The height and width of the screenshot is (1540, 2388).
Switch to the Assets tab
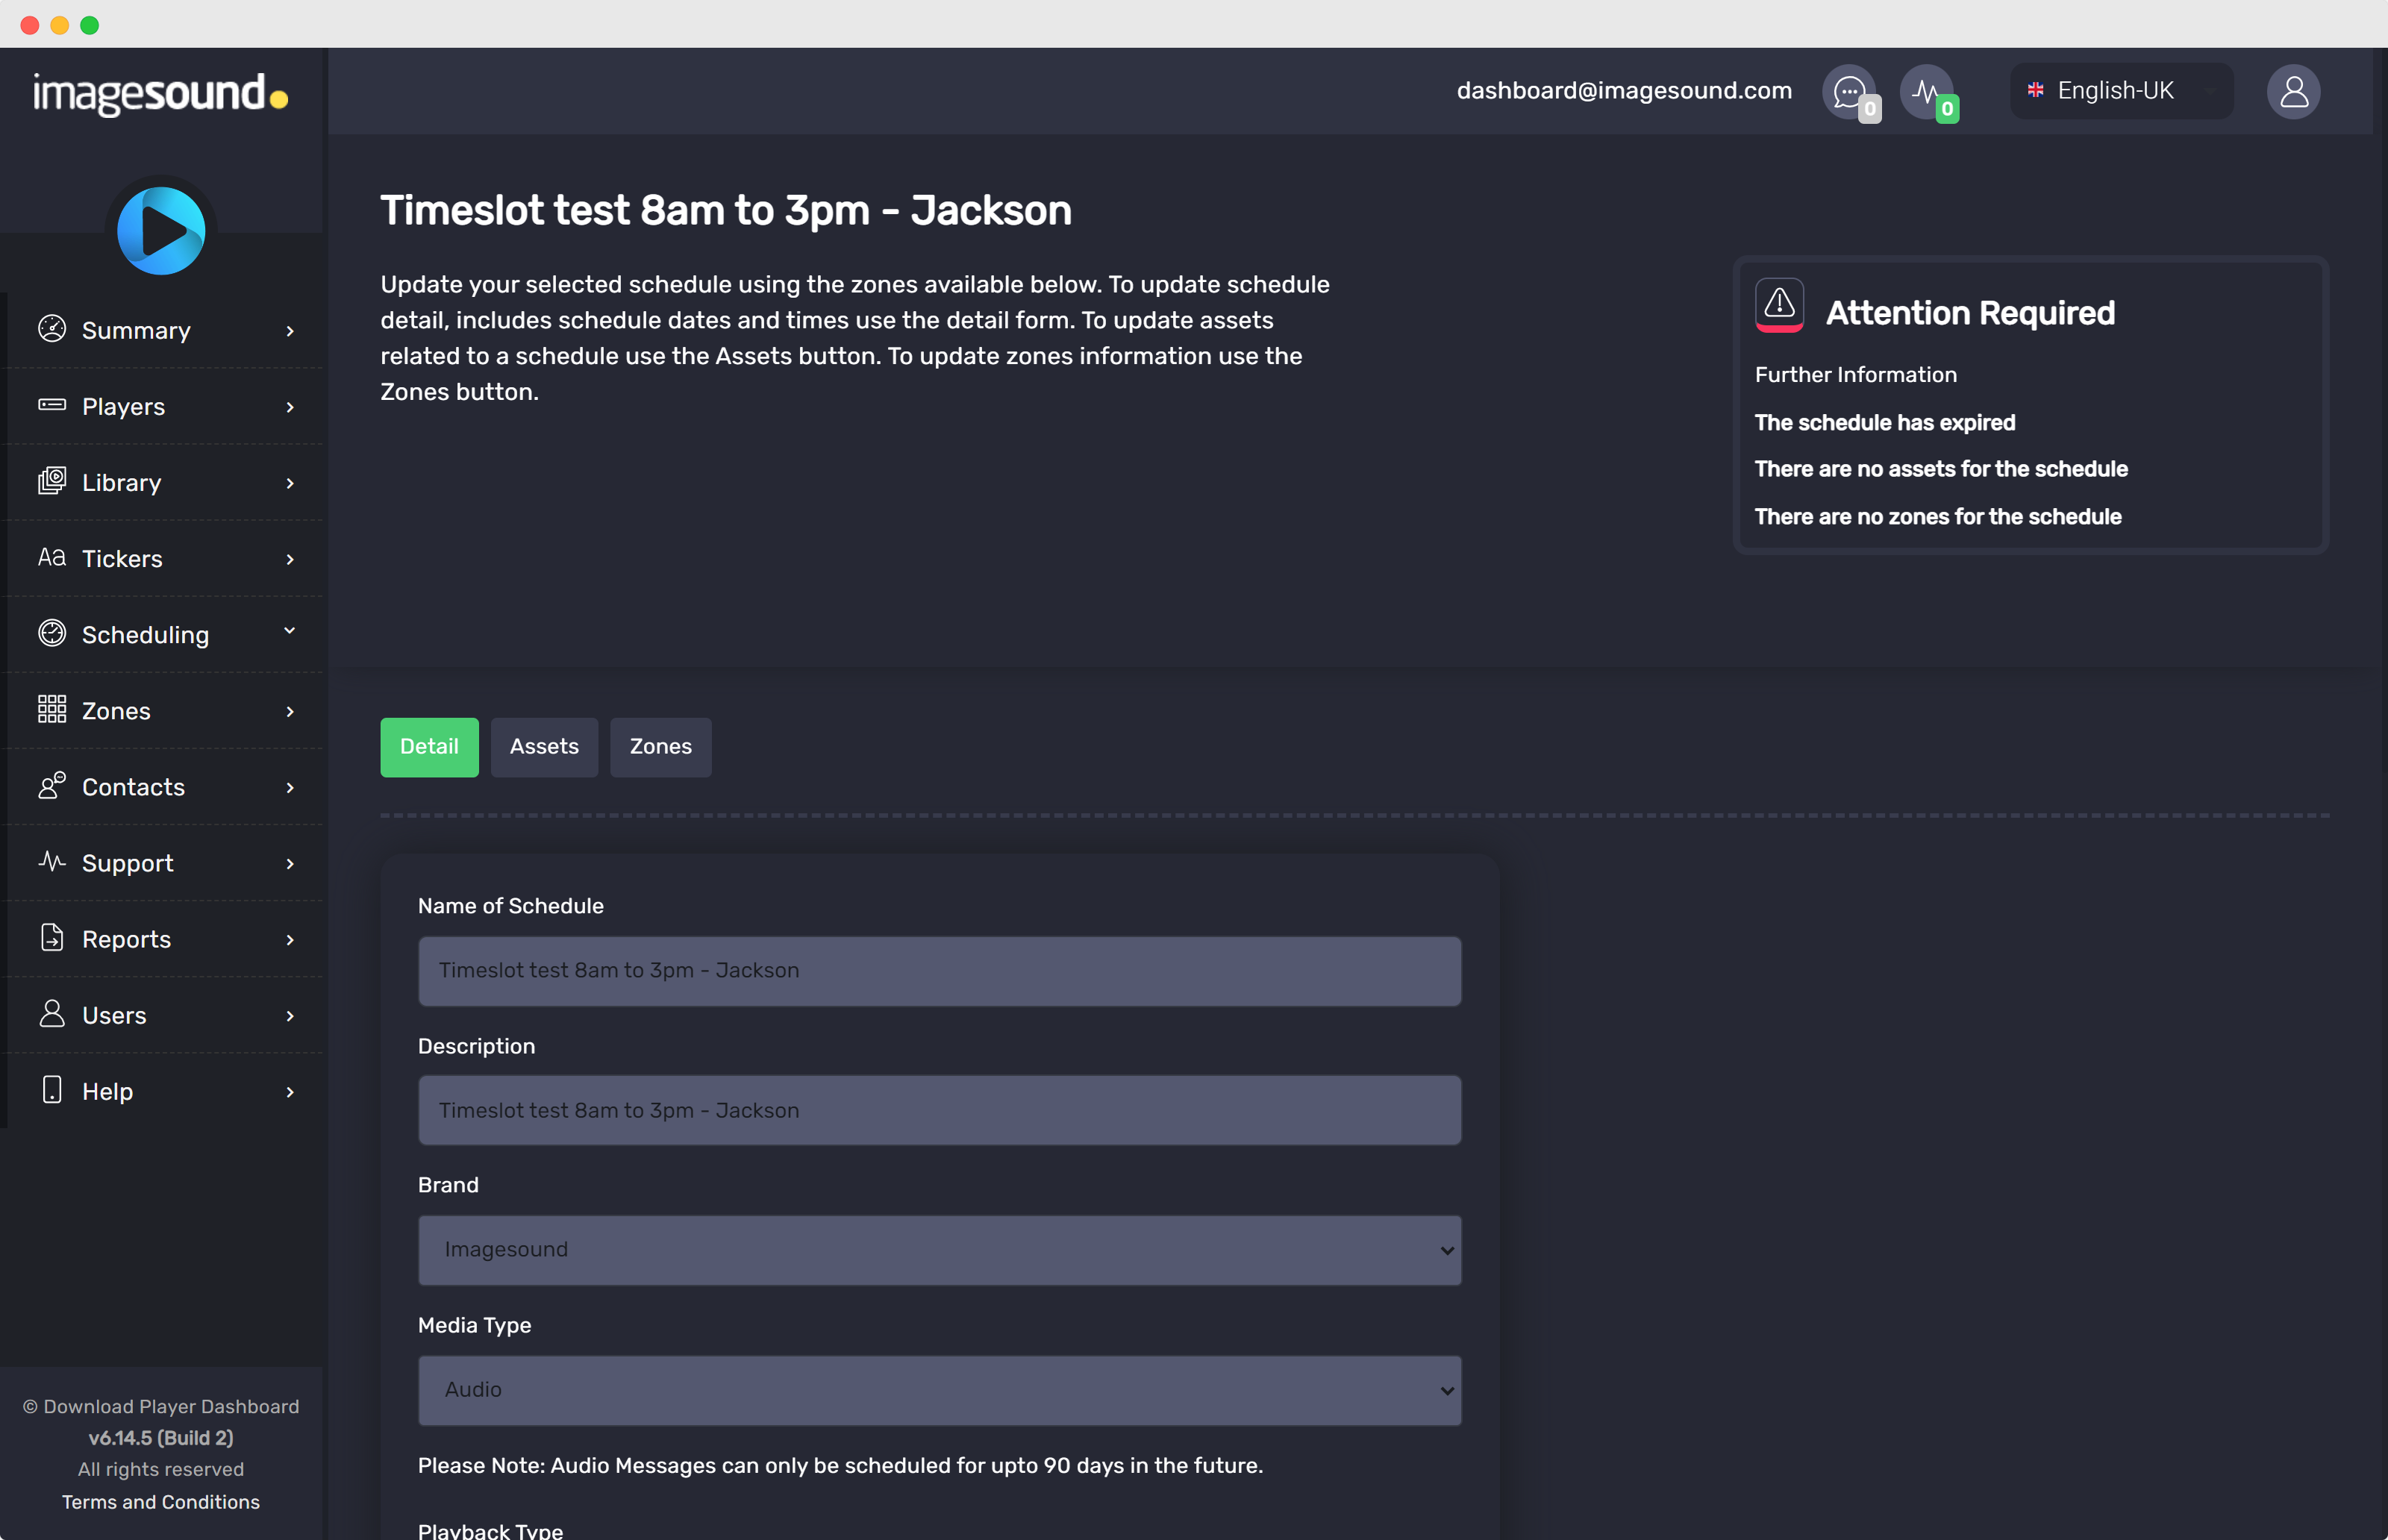point(544,746)
